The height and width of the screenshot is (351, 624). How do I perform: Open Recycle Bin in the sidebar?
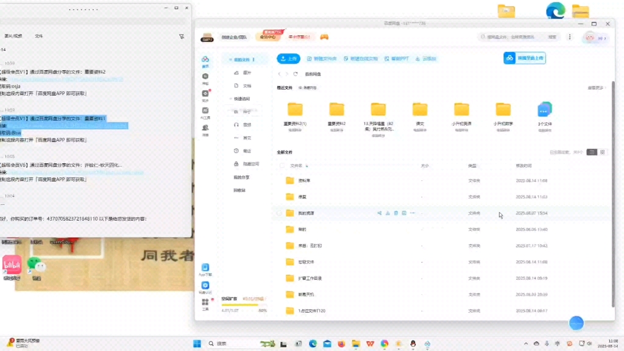click(239, 191)
